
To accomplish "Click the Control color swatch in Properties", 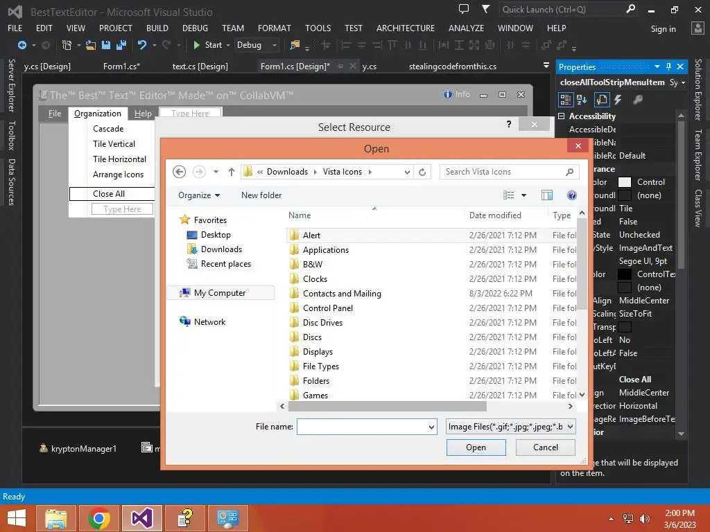I will point(625,182).
